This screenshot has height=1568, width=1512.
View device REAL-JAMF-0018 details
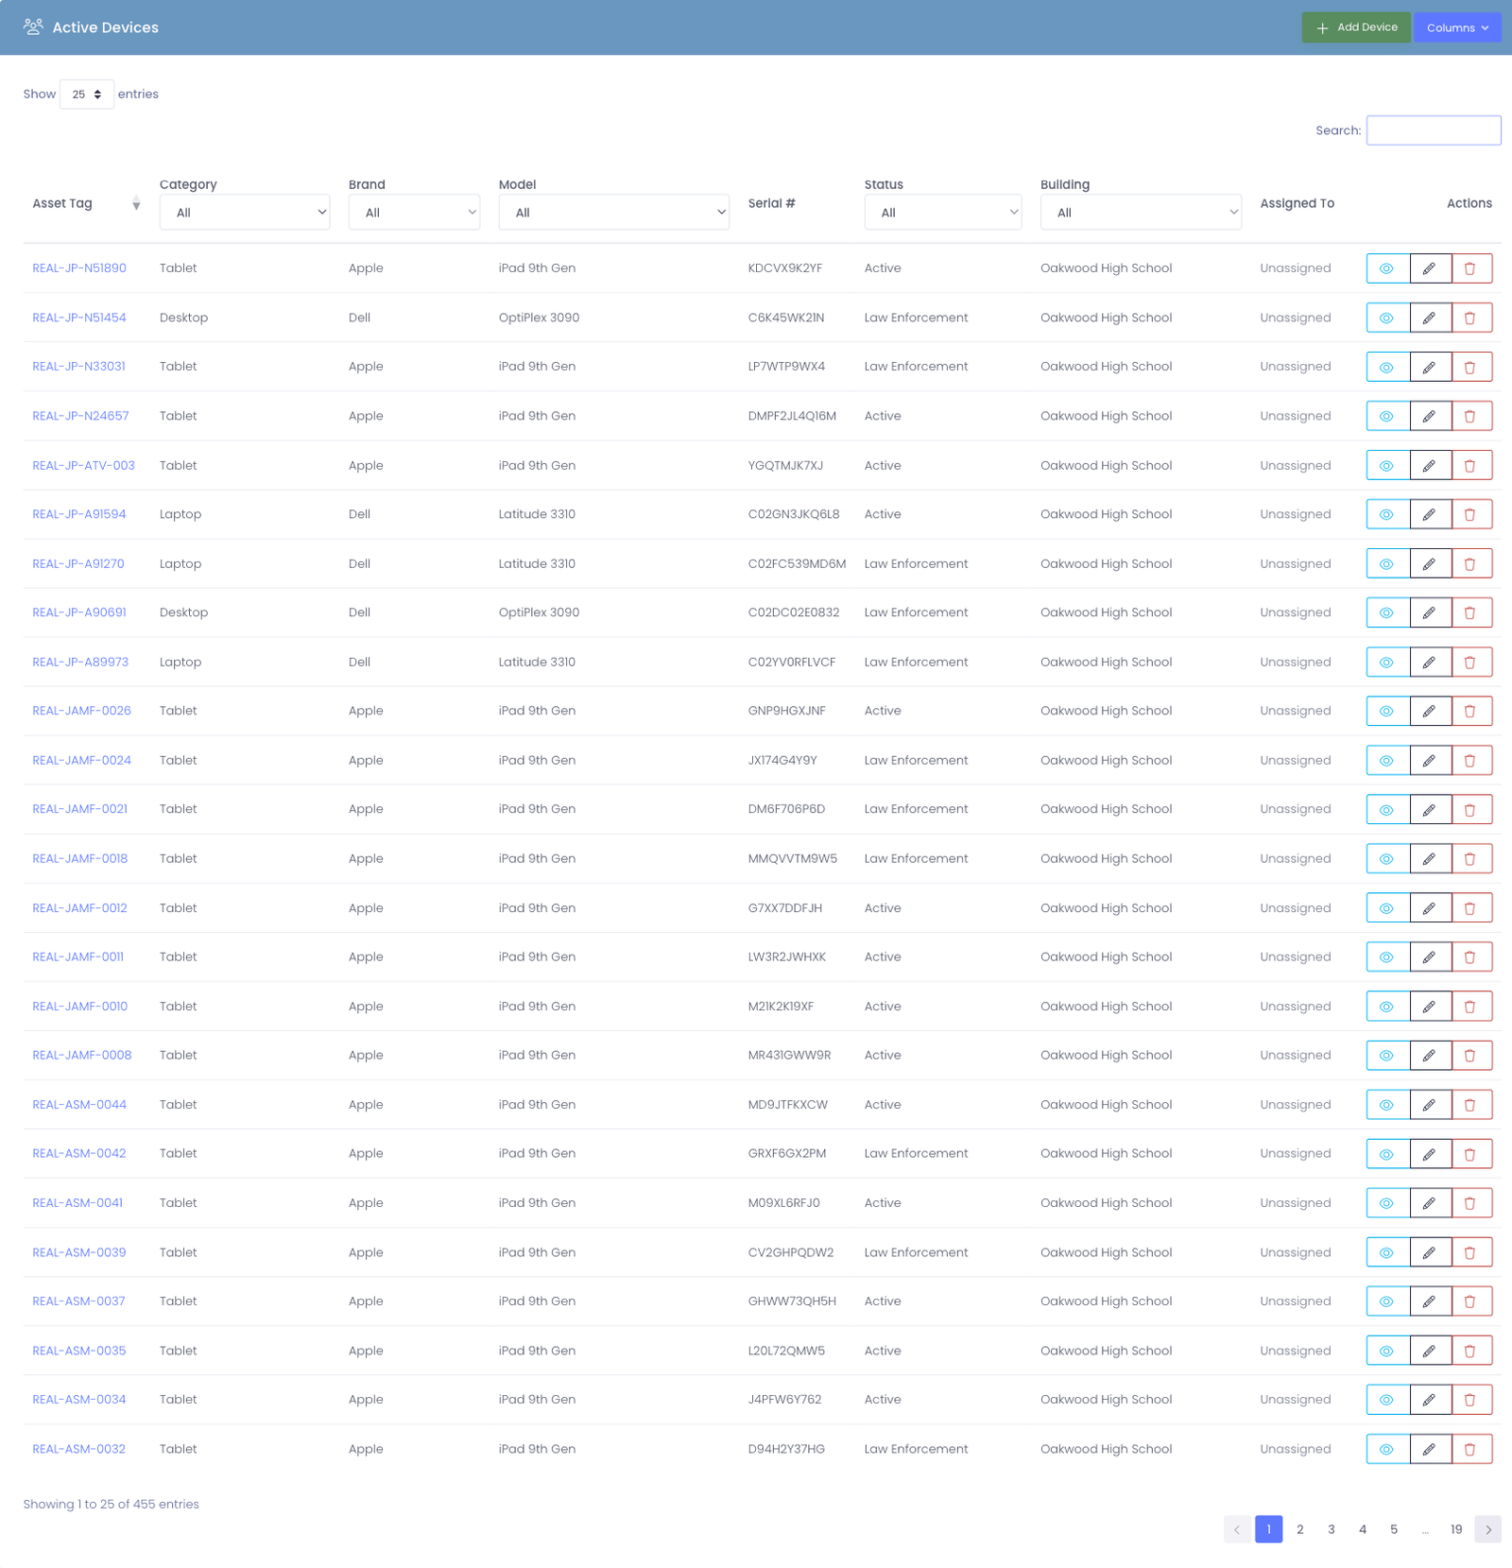(1387, 858)
